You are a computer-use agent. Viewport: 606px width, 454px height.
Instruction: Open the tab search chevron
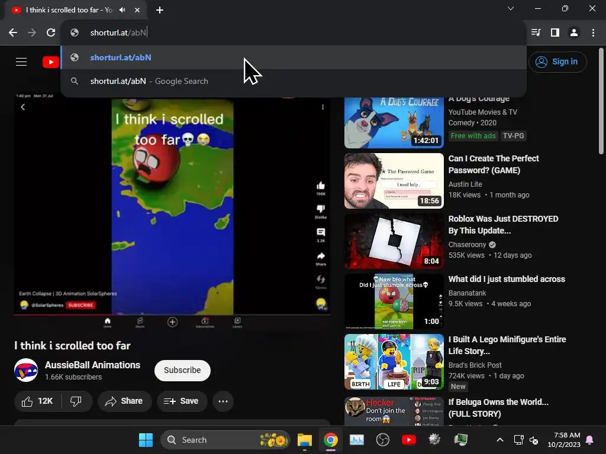[x=511, y=8]
